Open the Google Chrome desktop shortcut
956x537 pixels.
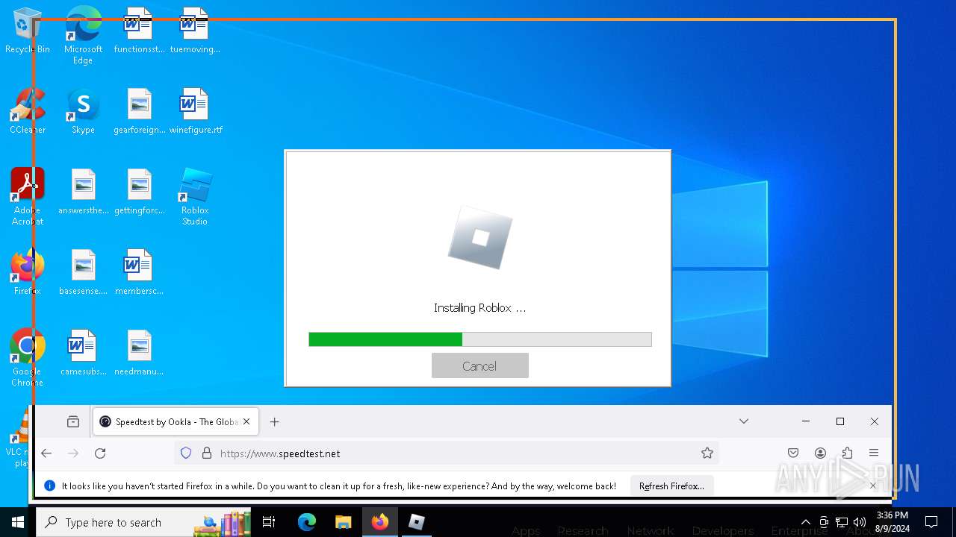coord(27,357)
